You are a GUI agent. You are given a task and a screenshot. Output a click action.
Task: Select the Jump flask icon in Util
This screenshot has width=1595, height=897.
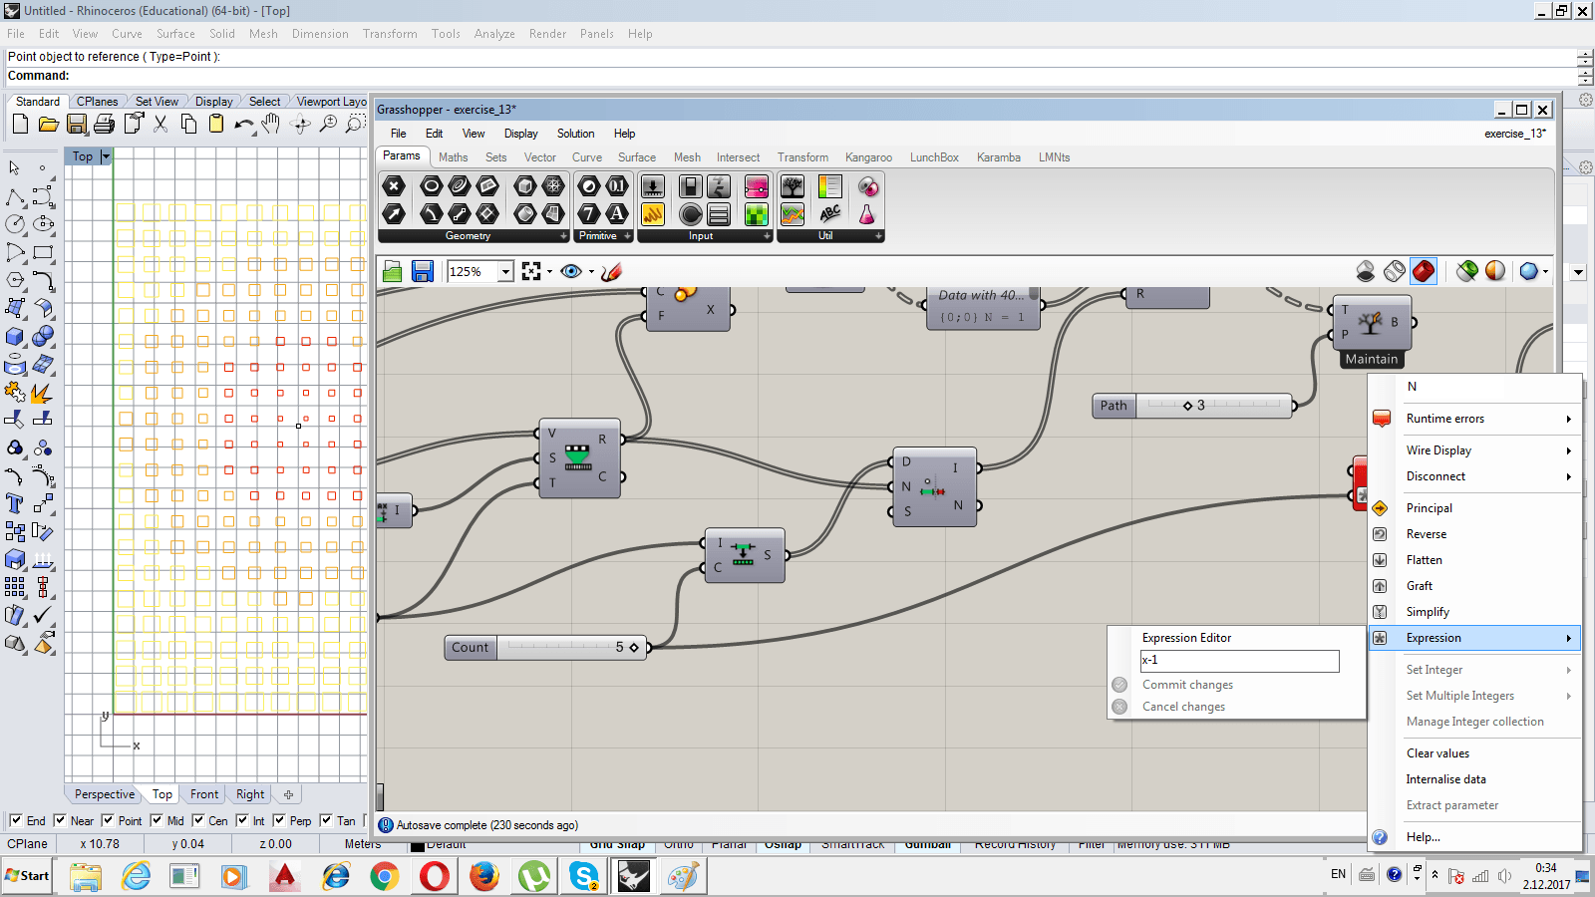point(867,214)
